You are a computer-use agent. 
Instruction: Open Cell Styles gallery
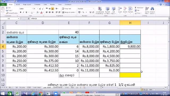click(x=113, y=10)
